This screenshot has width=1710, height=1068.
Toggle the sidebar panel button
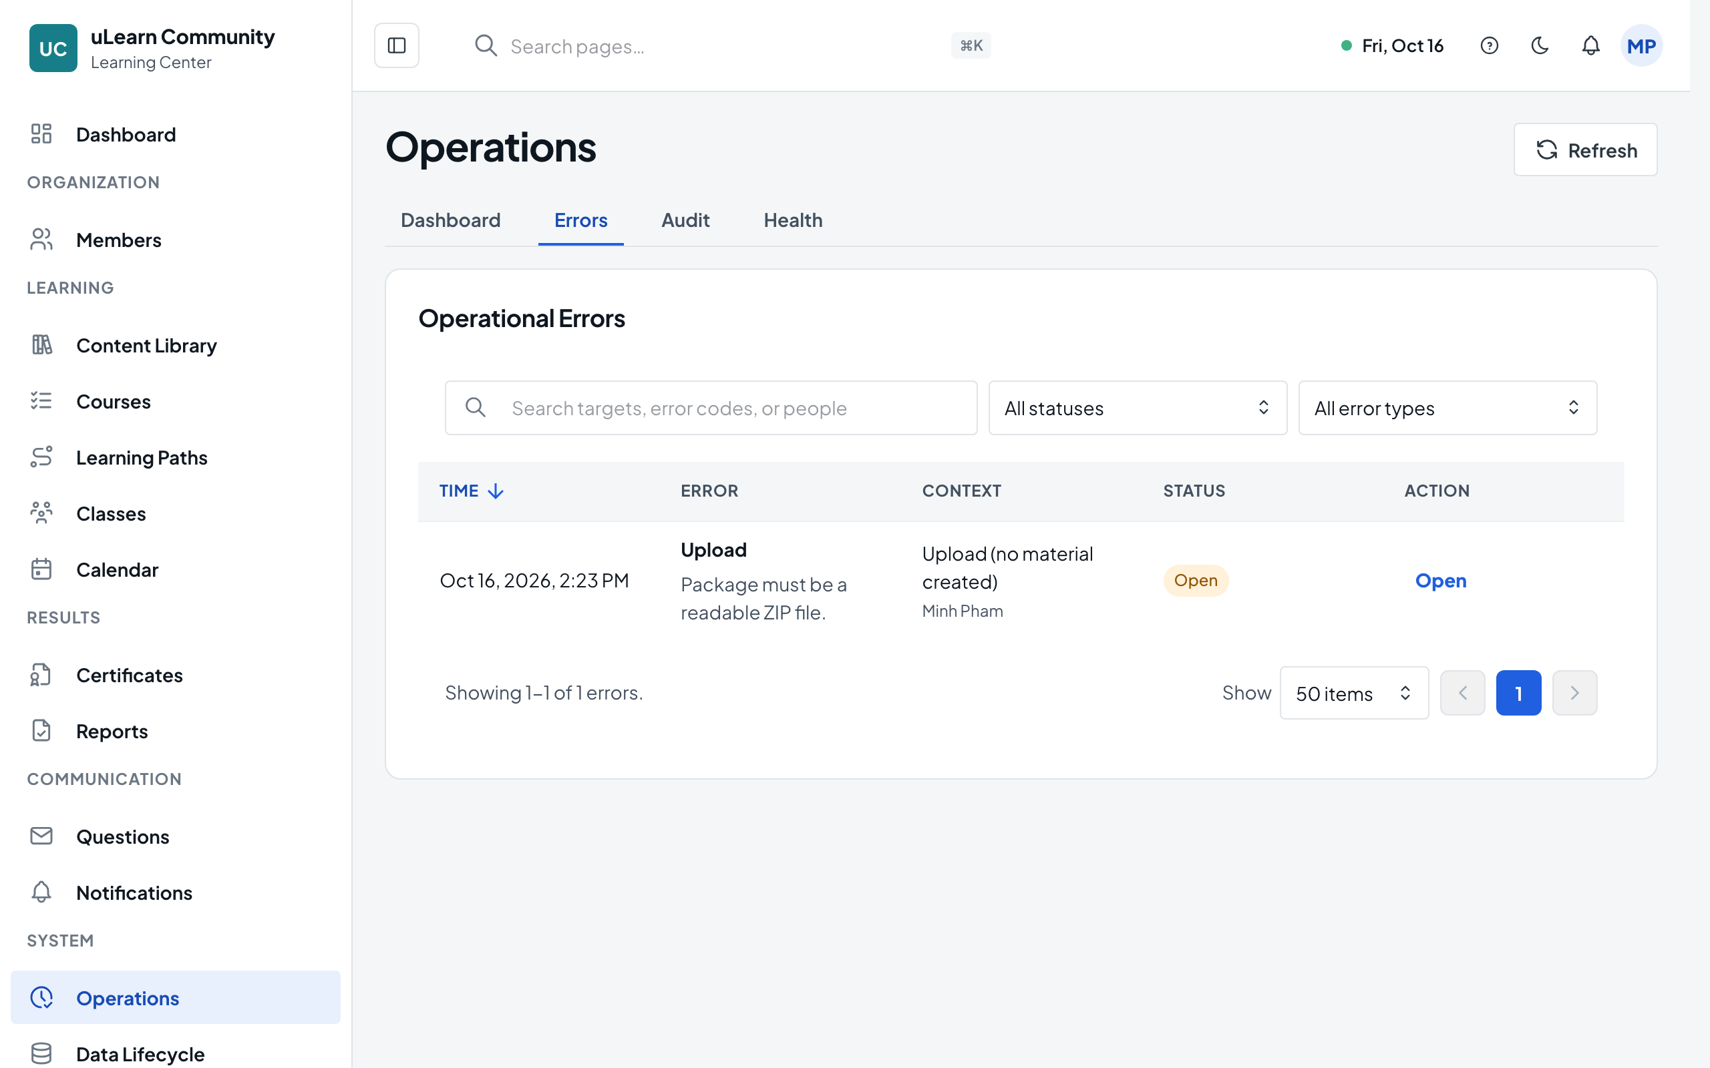tap(396, 46)
